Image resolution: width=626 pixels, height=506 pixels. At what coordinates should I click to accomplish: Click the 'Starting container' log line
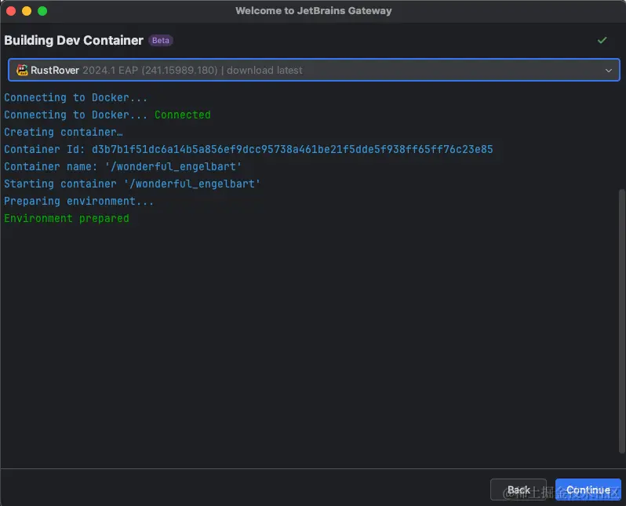point(132,184)
